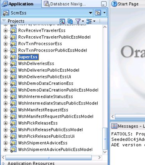This screenshot has width=145, height=165.
Task: Expand the RcvReceiveTravelerPublicEssModel project
Action: (x=5, y=37)
